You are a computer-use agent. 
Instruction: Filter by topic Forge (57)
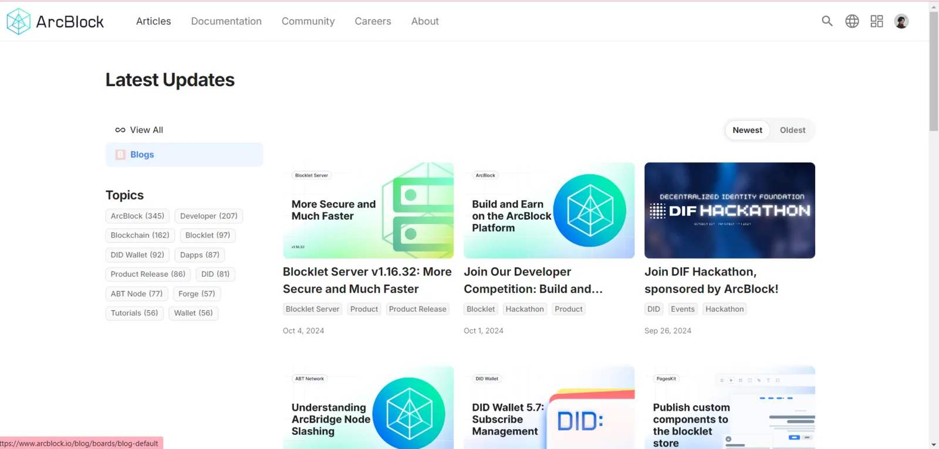(x=197, y=294)
